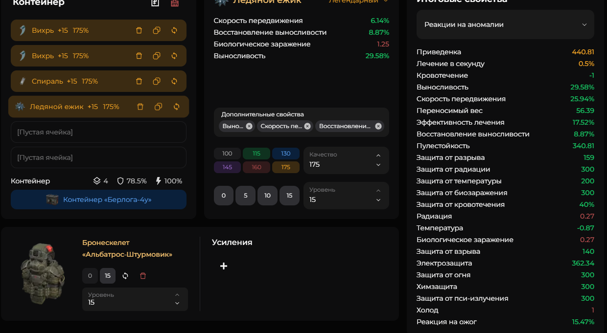Delete the Спираль artifact from container
Viewport: 607px width, 333px height.
coord(139,81)
